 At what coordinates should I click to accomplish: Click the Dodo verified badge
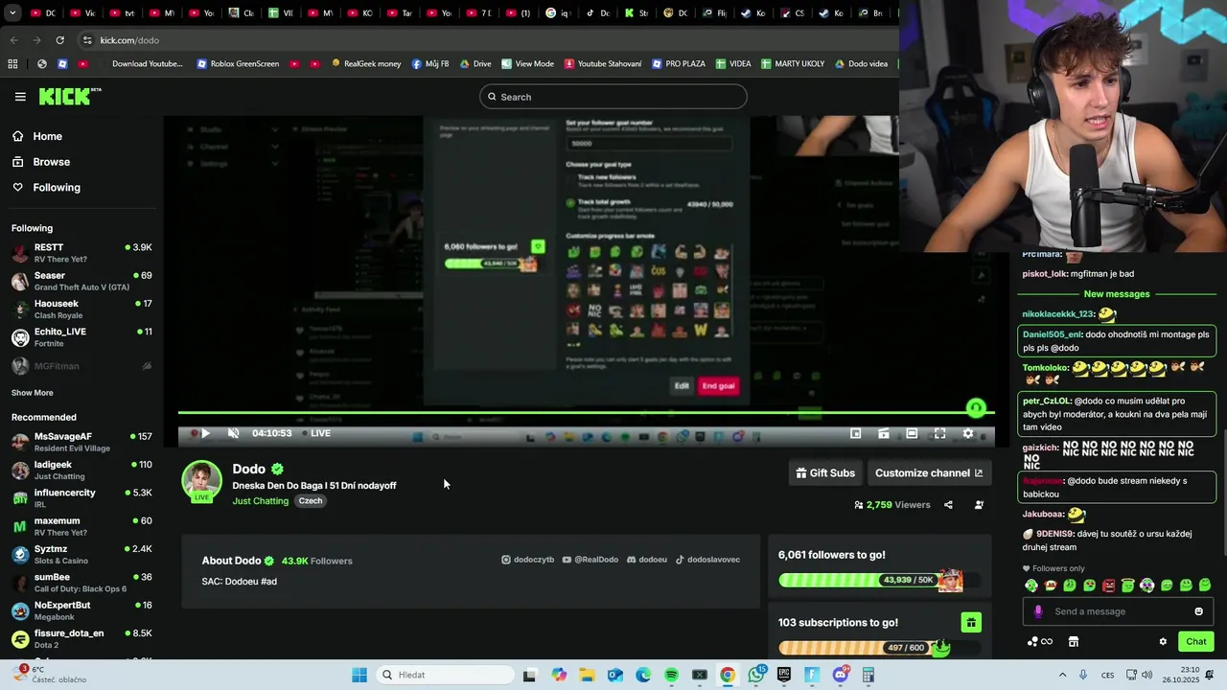(x=277, y=469)
